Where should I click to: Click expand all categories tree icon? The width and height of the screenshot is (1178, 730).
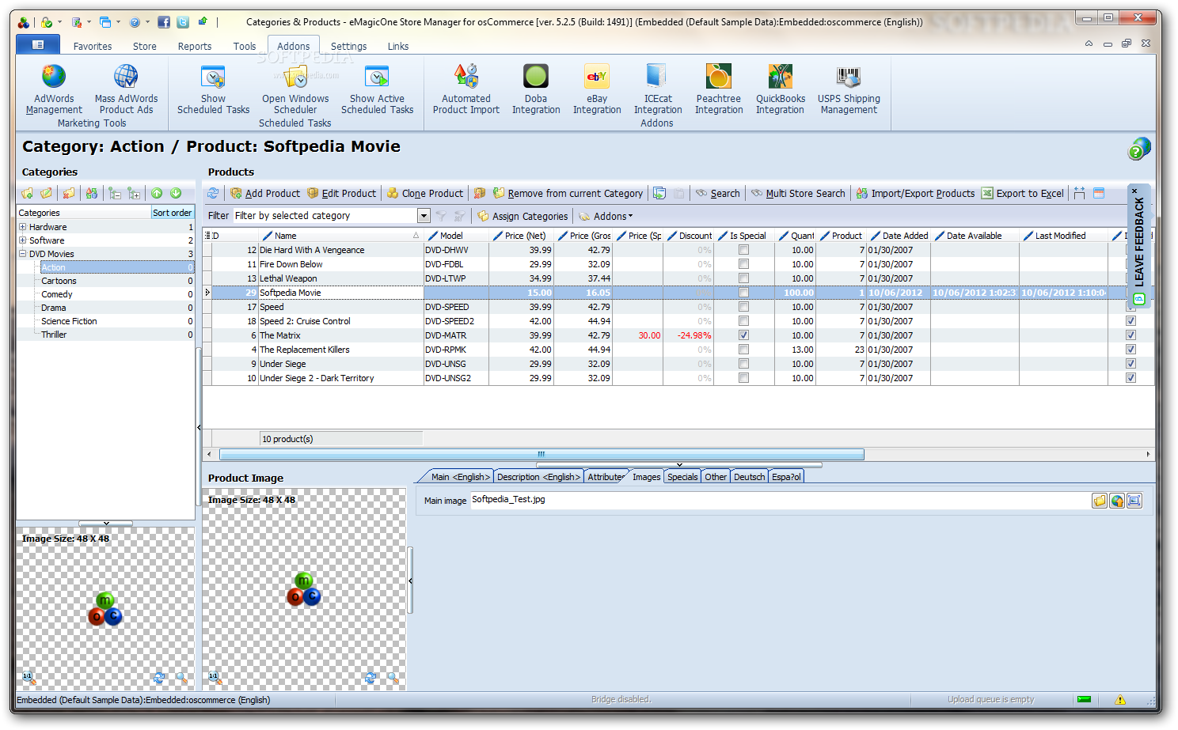pos(135,193)
